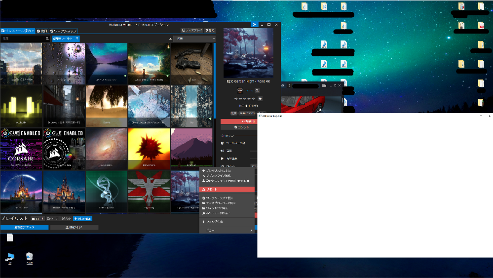Toggle the ascending sort arrow
The height and width of the screenshot is (278, 493).
tap(170, 39)
